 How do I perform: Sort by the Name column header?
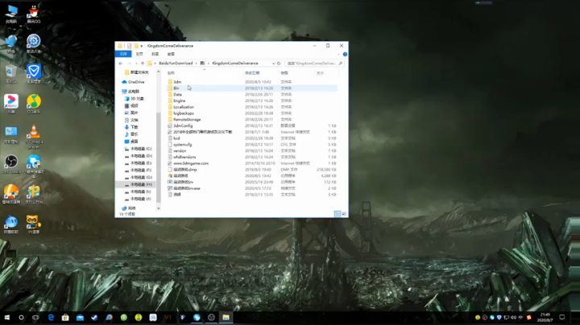171,72
